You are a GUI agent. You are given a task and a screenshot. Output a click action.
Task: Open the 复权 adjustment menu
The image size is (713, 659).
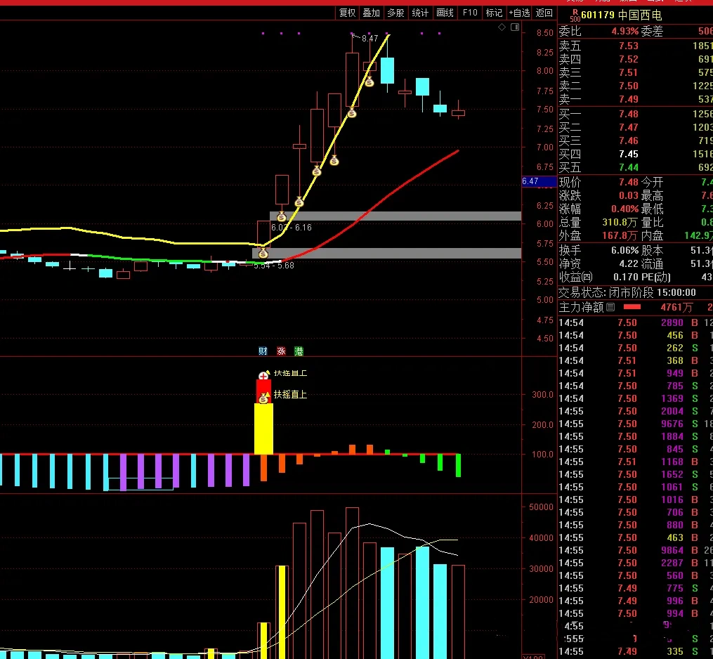pyautogui.click(x=348, y=13)
